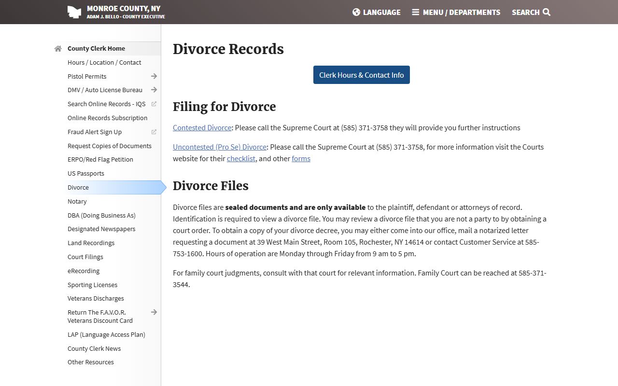618x386 pixels.
Task: Click the Divorce Records heading
Action: (228, 49)
